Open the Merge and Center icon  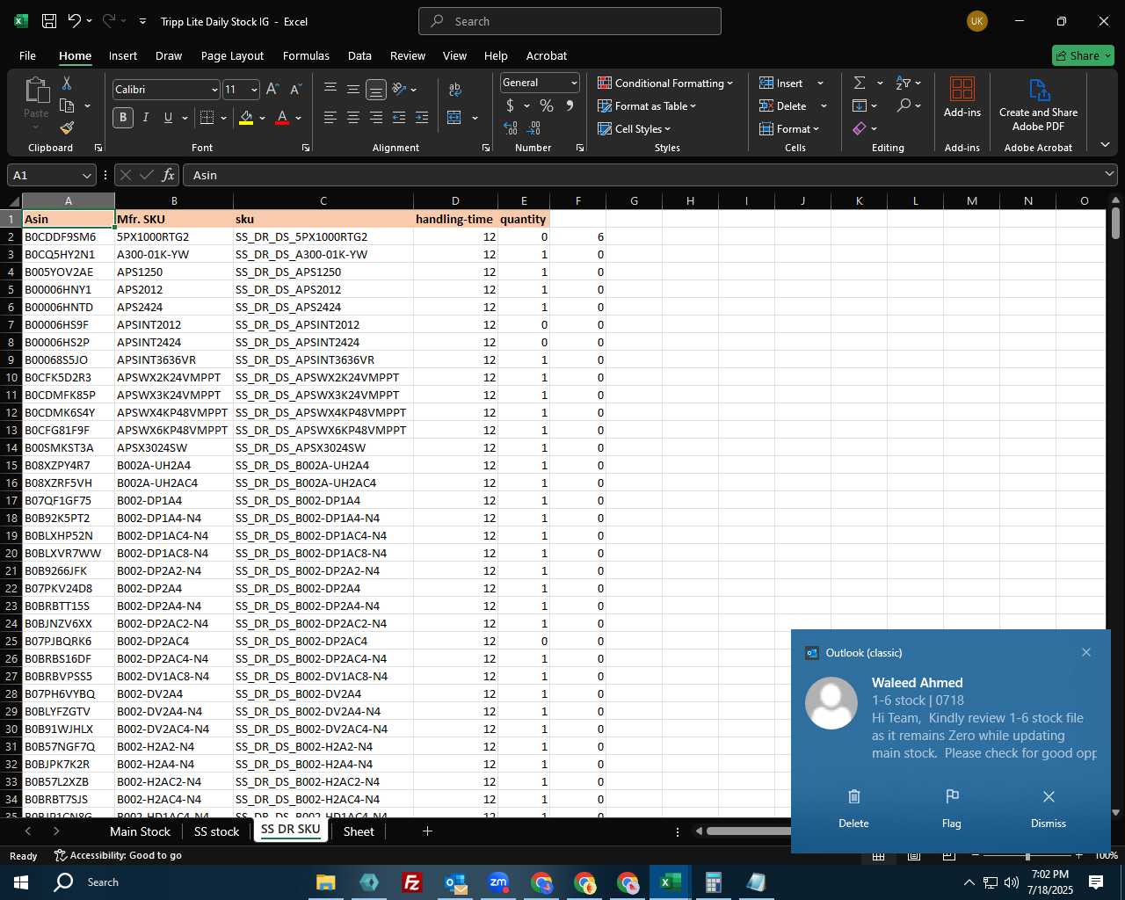454,117
